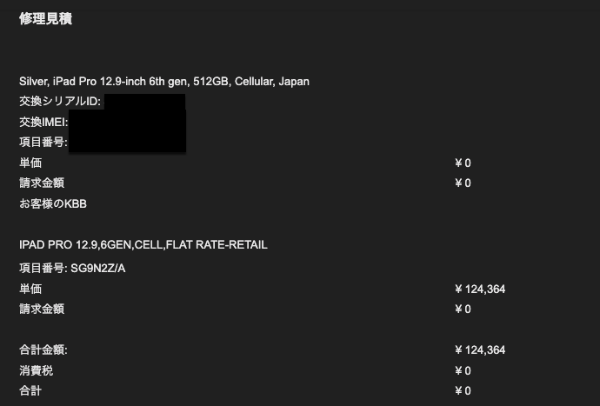The width and height of the screenshot is (600, 406).
Task: Click the 合計金額 label
Action: click(x=43, y=350)
